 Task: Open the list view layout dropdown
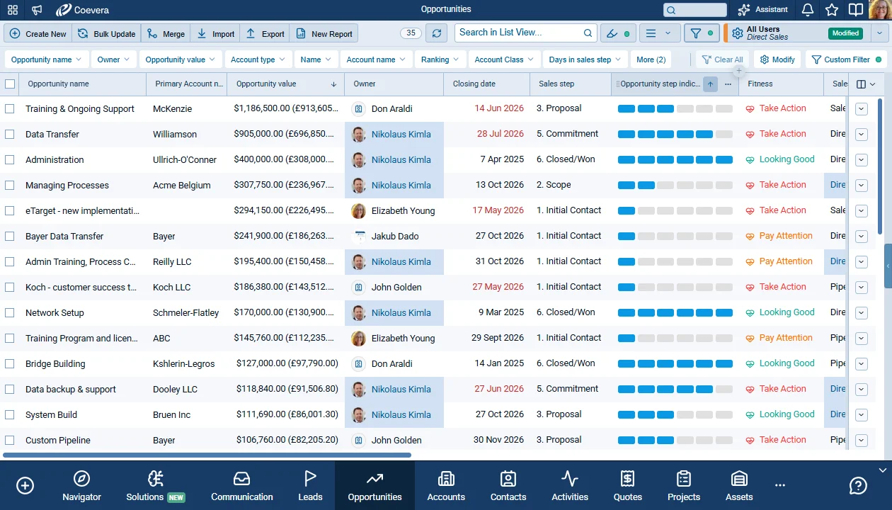coord(660,33)
